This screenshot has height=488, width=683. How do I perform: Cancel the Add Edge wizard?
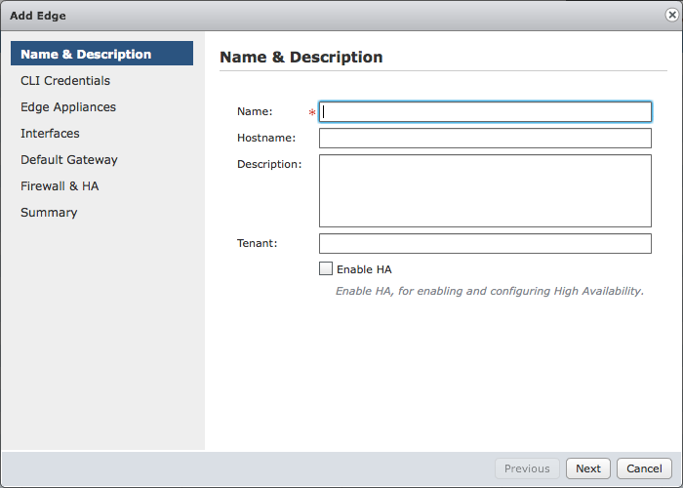click(x=644, y=468)
